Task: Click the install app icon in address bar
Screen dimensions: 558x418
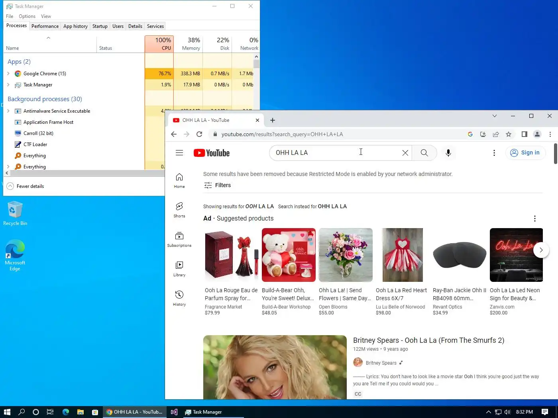Action: 483,134
